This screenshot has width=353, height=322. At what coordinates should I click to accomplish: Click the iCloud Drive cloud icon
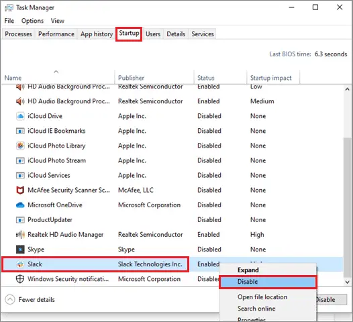pos(20,116)
